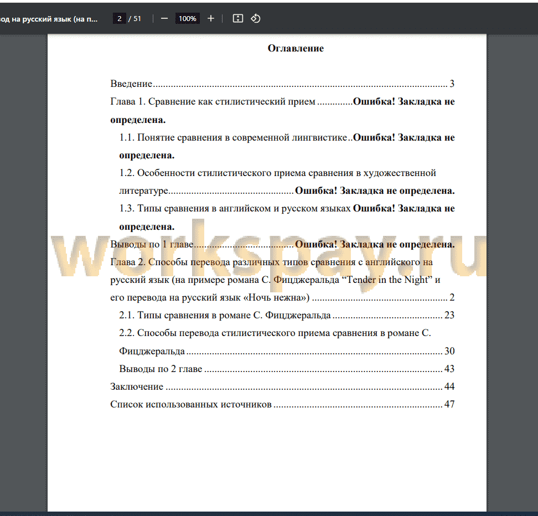Click page number 23 in the contents
This screenshot has width=538, height=516.
(x=449, y=315)
